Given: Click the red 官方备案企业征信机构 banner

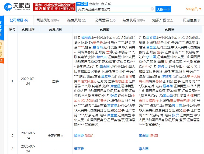Looking at the screenshot, I should pos(54,7).
